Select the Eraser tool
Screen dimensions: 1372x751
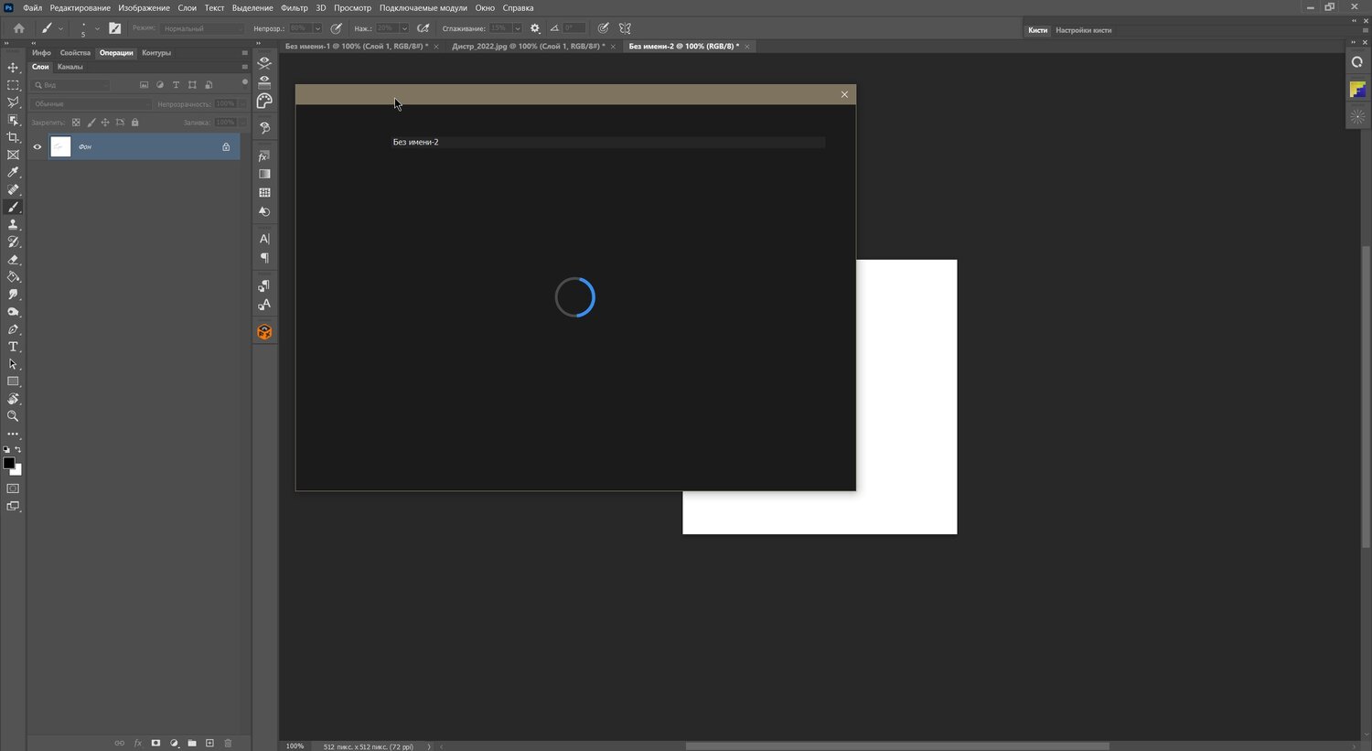(13, 260)
